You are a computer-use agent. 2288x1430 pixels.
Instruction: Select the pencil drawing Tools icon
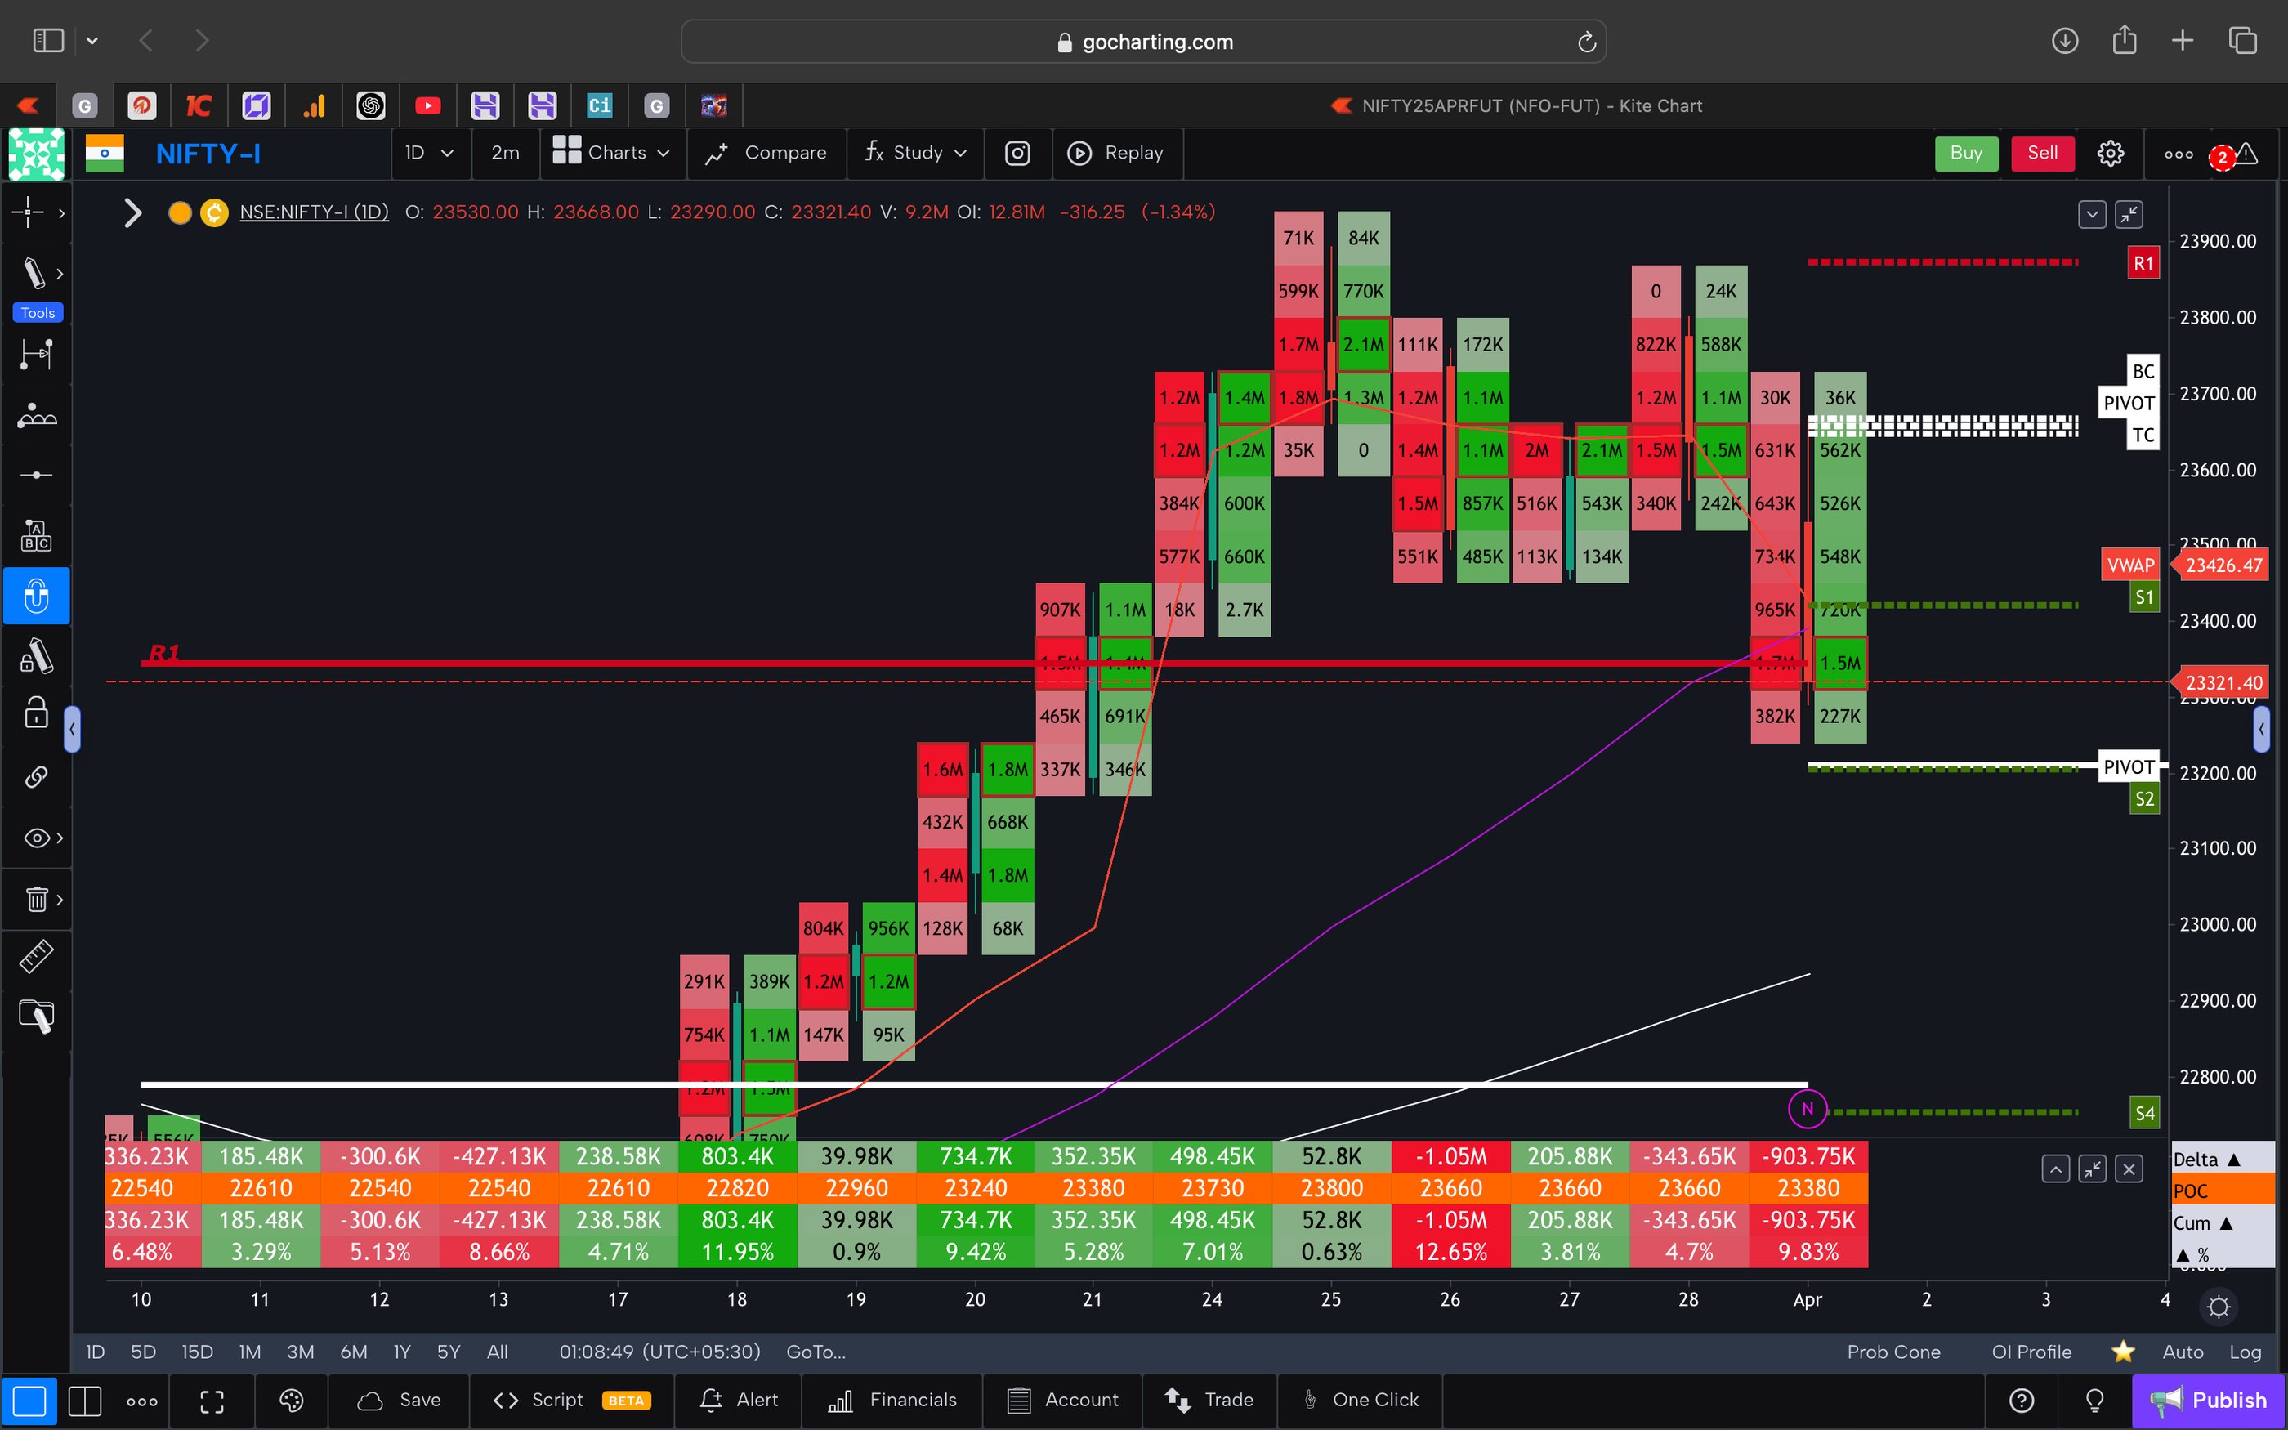36,273
